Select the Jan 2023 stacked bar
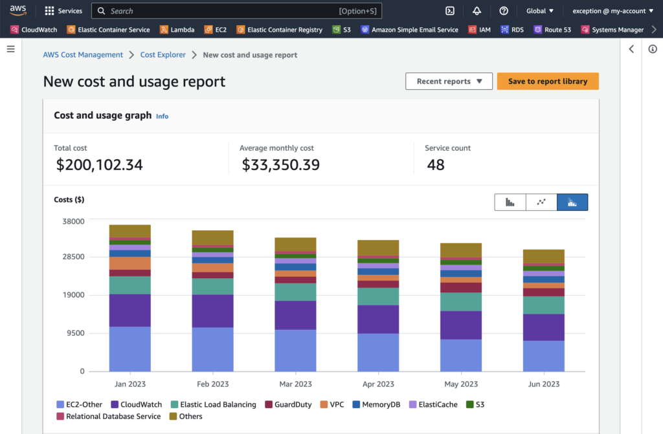Screen dimensions: 663x434 129,298
